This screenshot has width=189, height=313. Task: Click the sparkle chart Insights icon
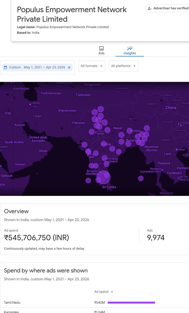[130, 48]
